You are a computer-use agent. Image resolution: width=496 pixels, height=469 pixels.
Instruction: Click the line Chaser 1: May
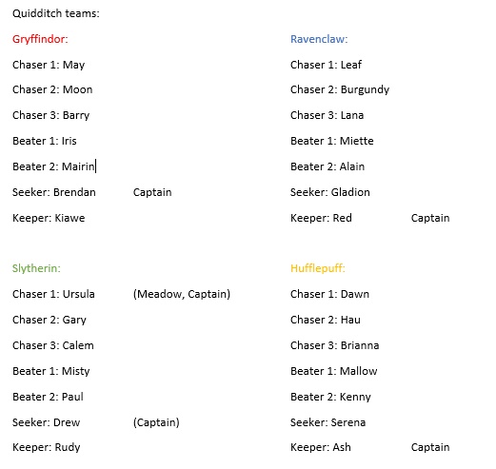click(49, 65)
